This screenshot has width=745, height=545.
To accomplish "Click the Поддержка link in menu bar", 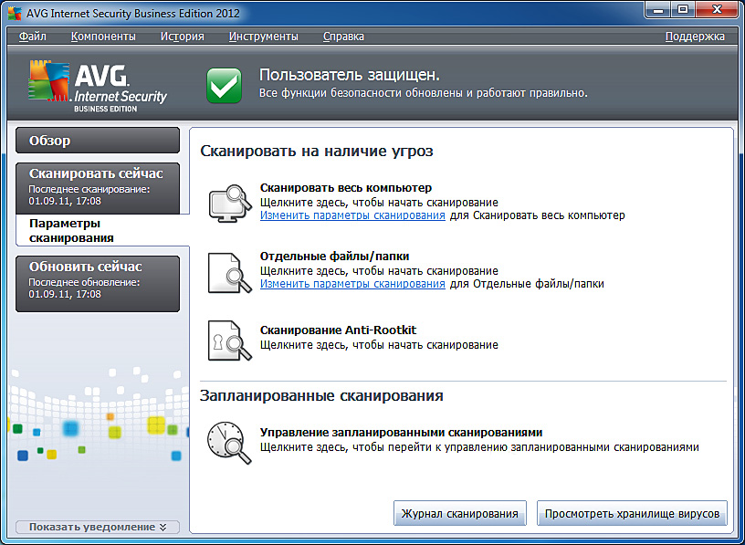I will [x=695, y=37].
